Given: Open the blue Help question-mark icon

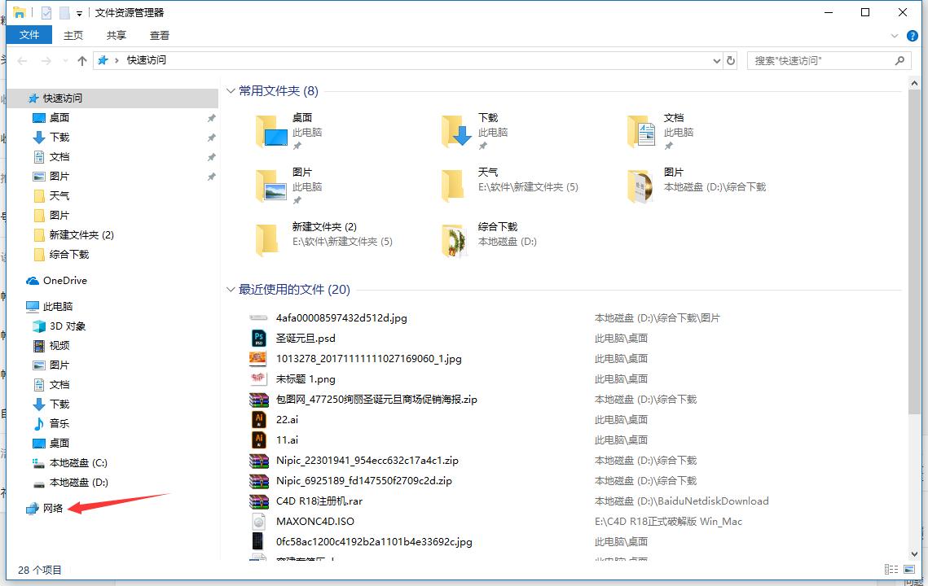Looking at the screenshot, I should click(x=912, y=35).
